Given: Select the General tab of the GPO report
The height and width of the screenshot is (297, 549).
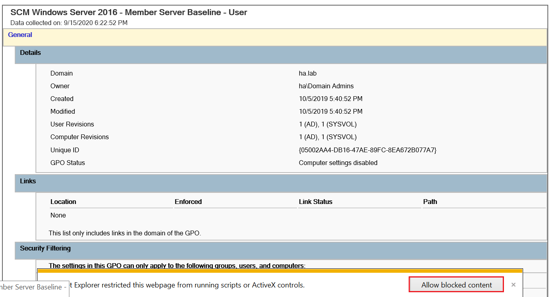Looking at the screenshot, I should tap(20, 35).
